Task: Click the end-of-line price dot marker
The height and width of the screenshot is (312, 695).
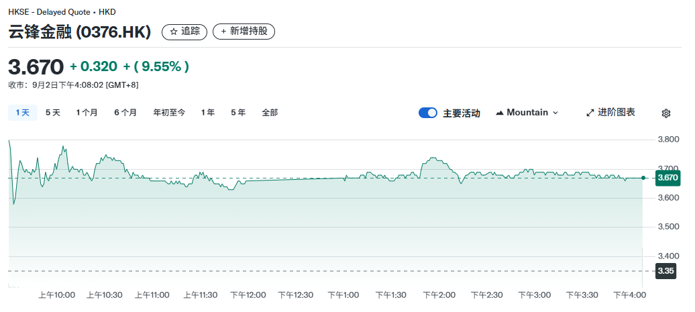Action: pos(643,178)
